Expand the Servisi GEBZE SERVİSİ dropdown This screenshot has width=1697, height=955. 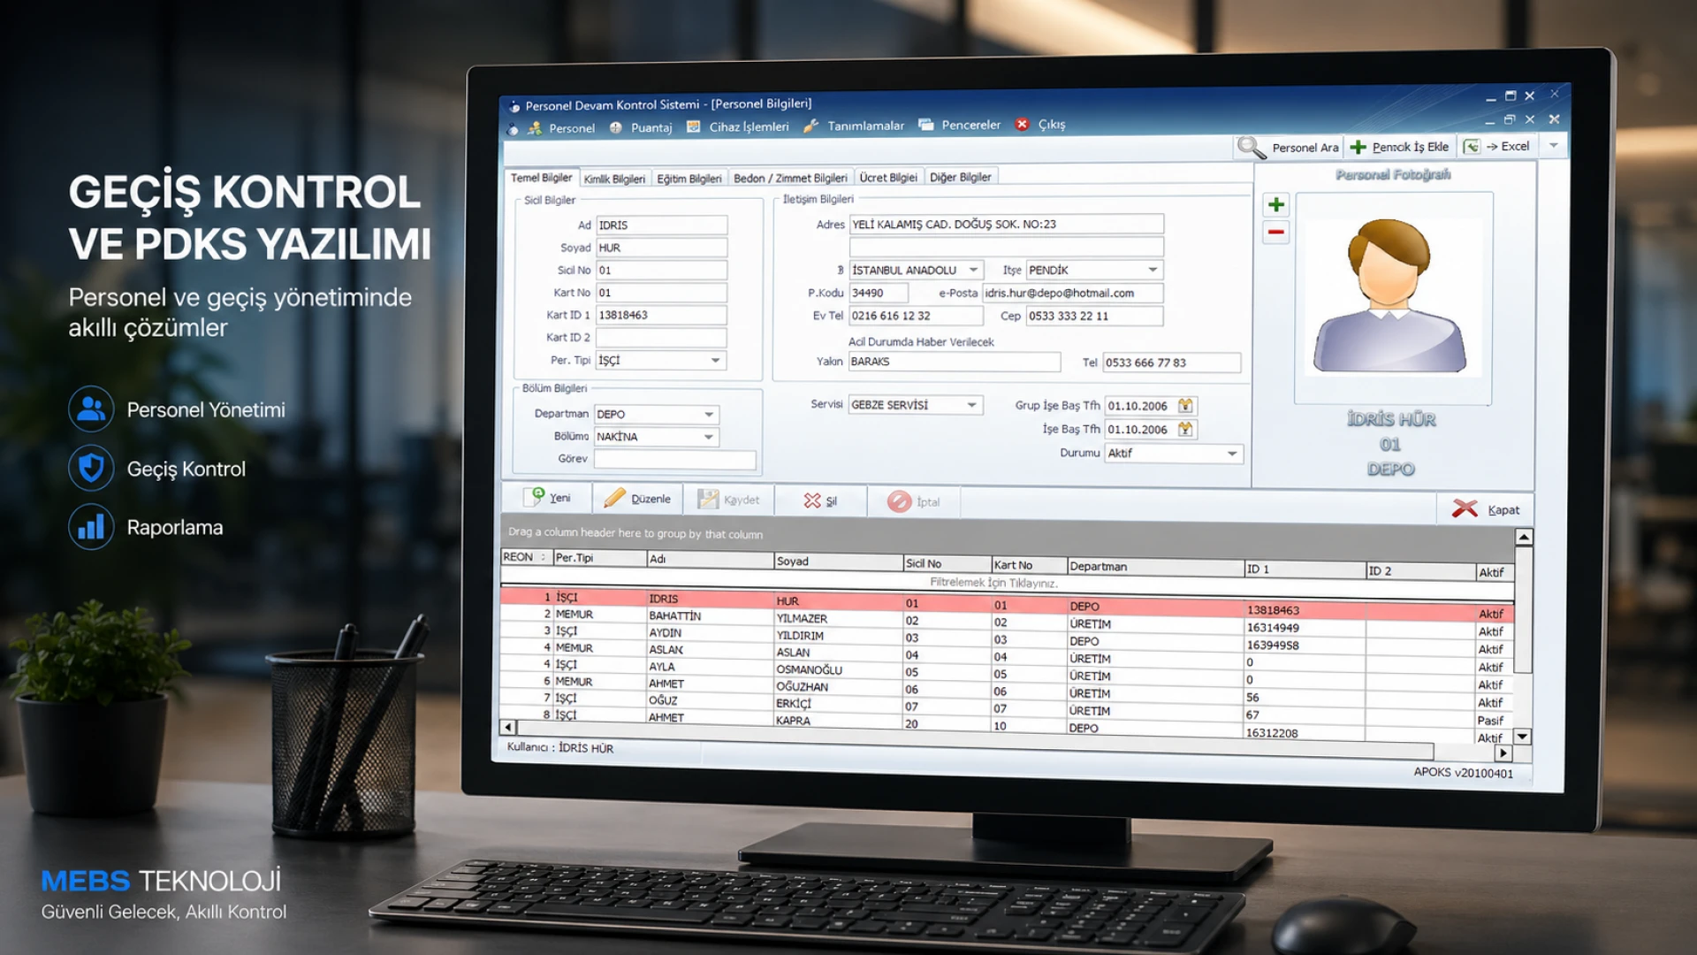click(x=971, y=405)
